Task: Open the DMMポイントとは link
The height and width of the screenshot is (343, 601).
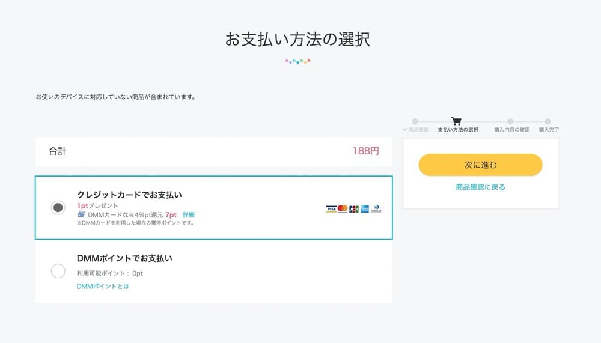Action: click(x=103, y=287)
